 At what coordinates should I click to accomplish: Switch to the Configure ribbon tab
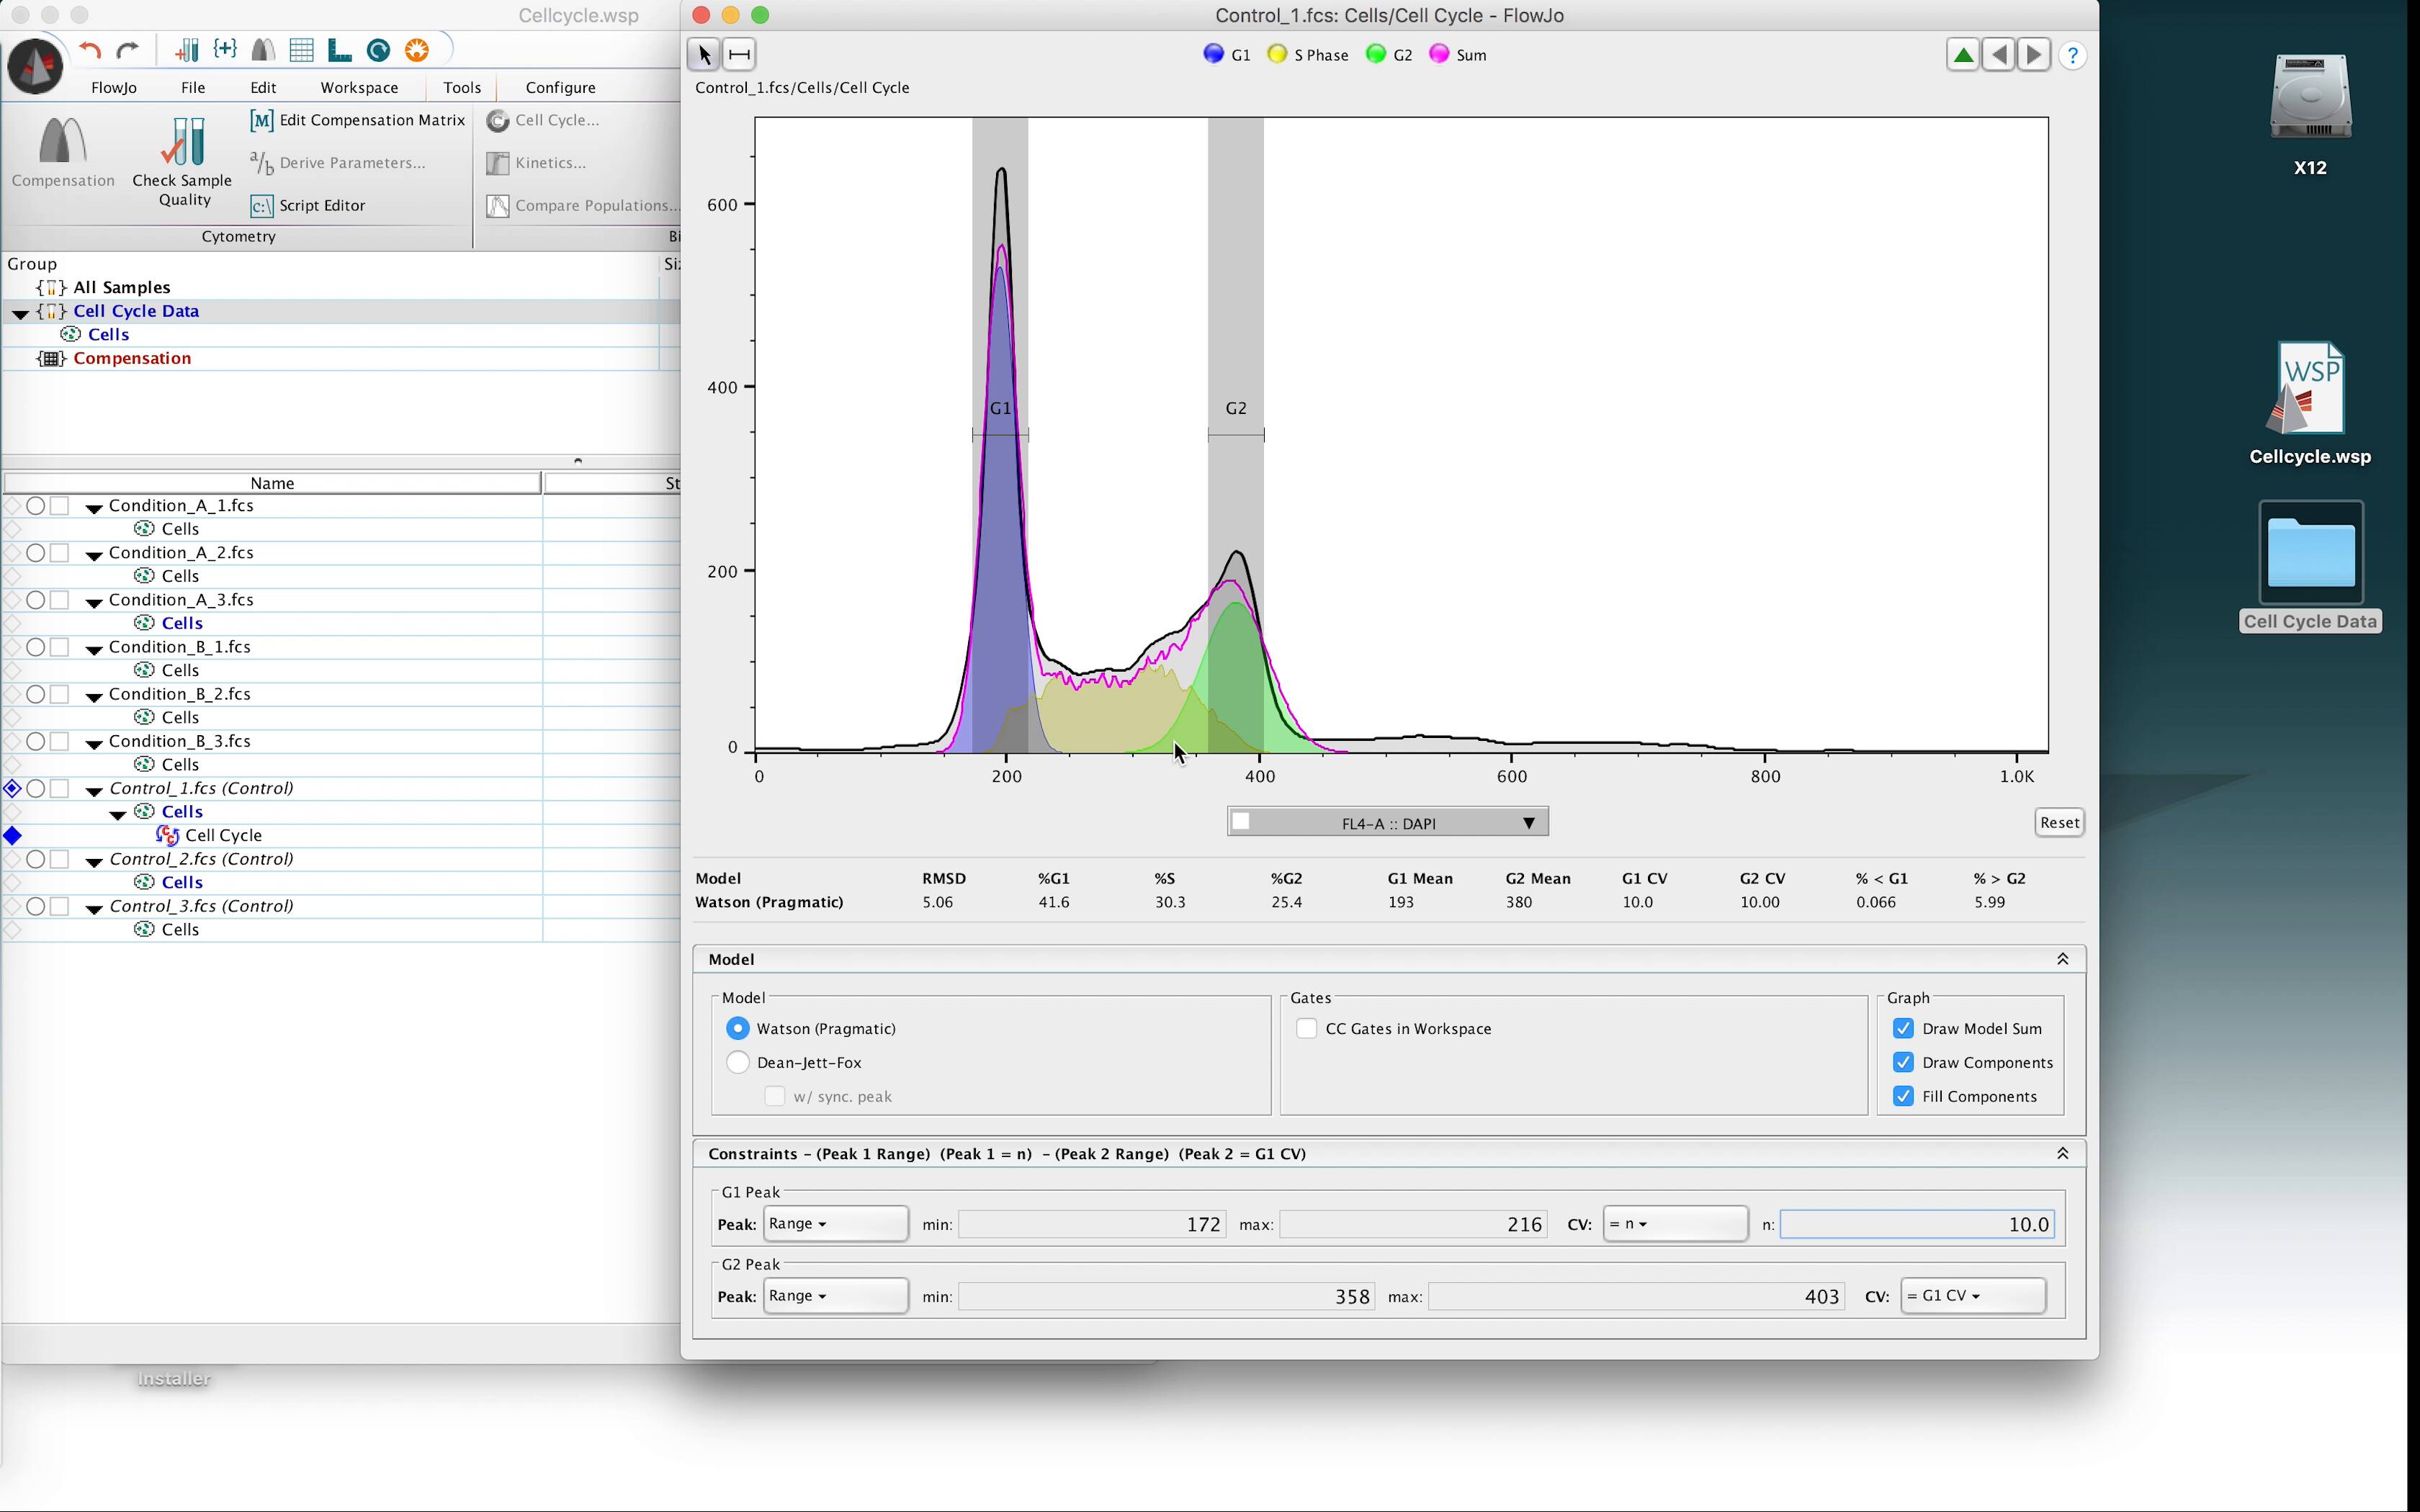(x=560, y=88)
